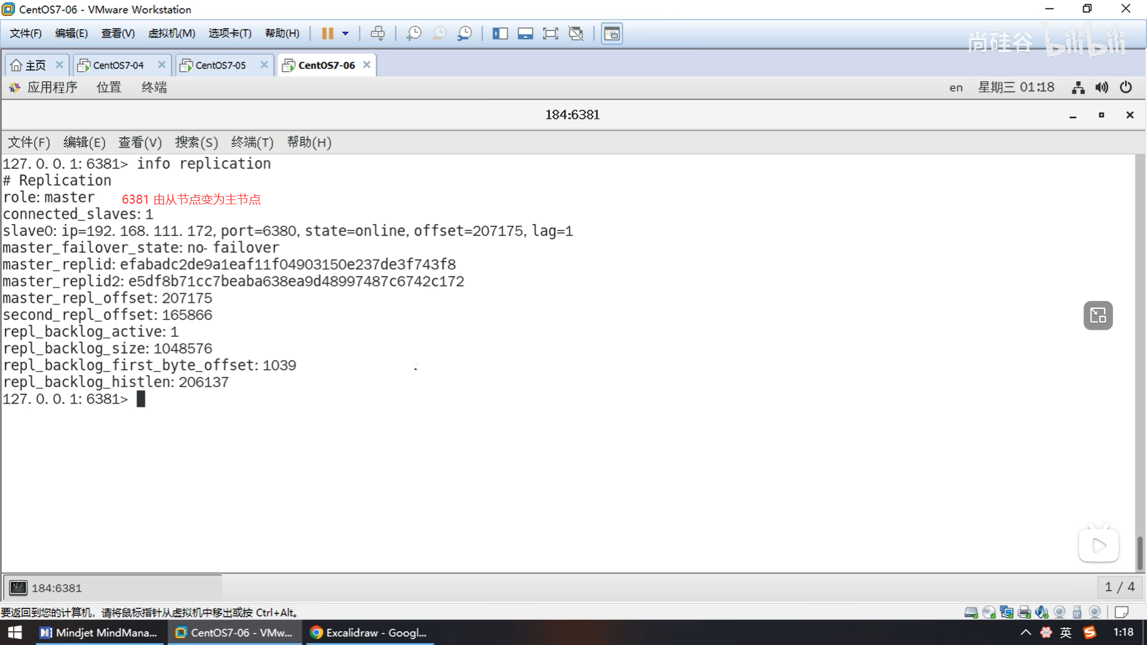Open the power options dropdown arrow
The height and width of the screenshot is (645, 1147).
(345, 33)
